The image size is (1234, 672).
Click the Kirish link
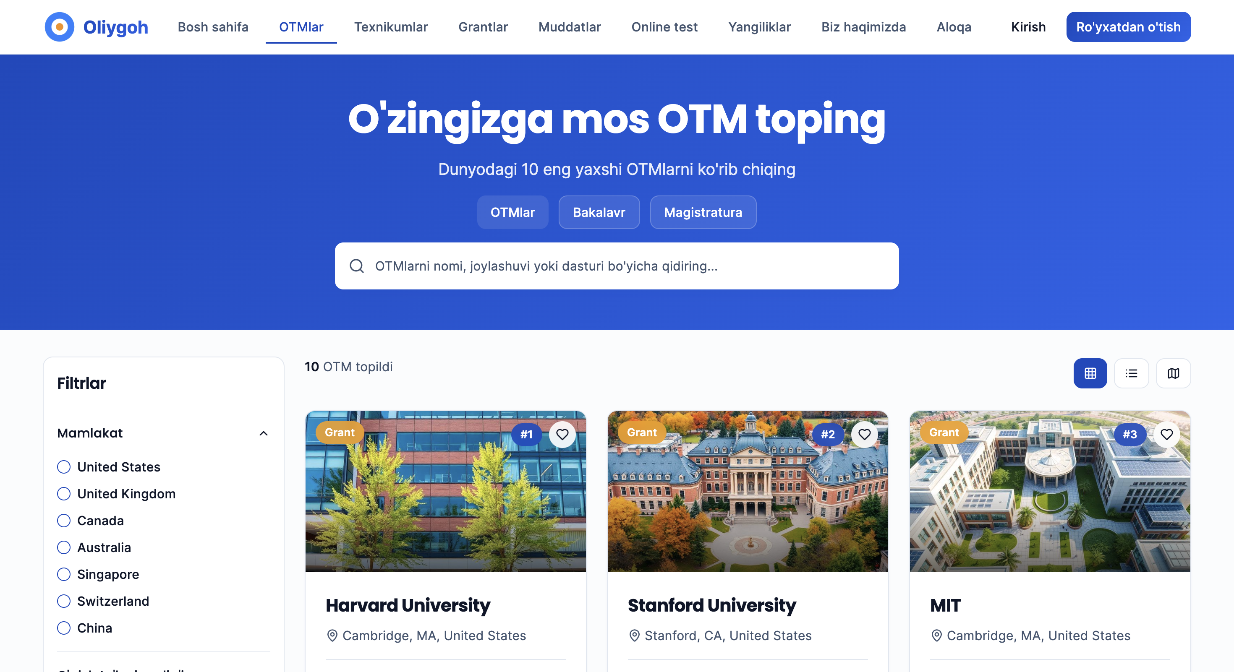coord(1028,27)
